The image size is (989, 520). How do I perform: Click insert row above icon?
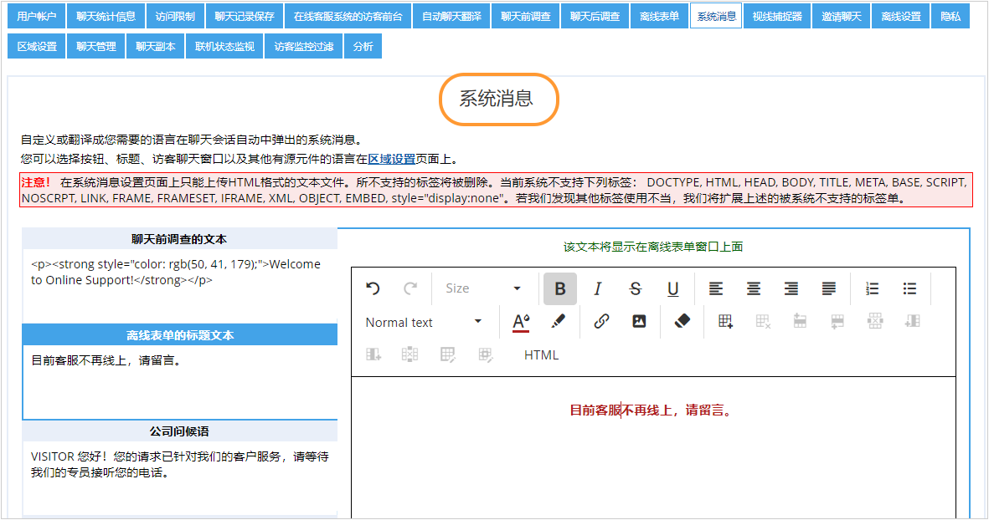800,322
